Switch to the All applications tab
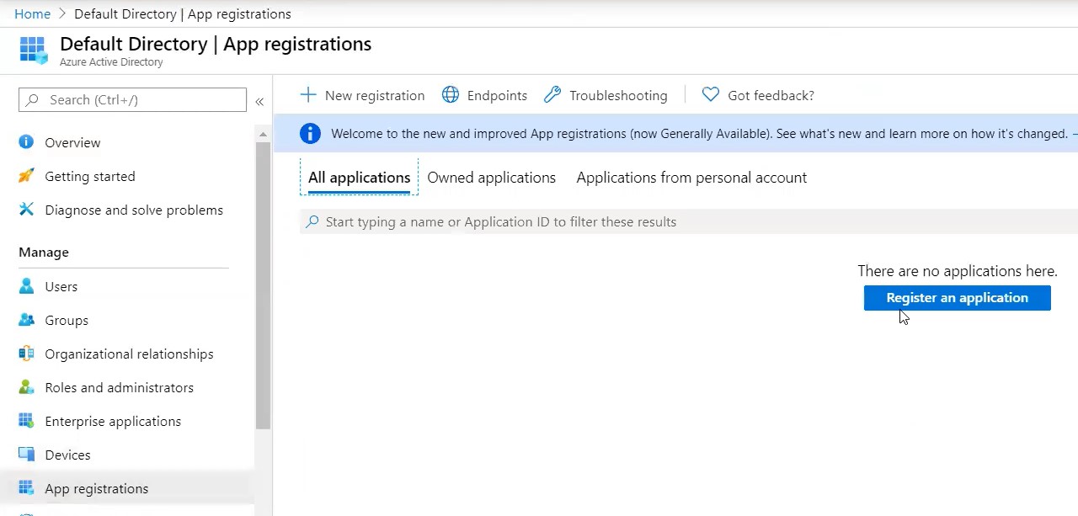Image resolution: width=1078 pixels, height=516 pixels. (x=359, y=178)
